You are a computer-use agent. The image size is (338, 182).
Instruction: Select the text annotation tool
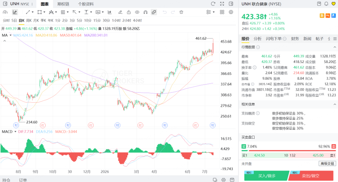tap(86, 12)
